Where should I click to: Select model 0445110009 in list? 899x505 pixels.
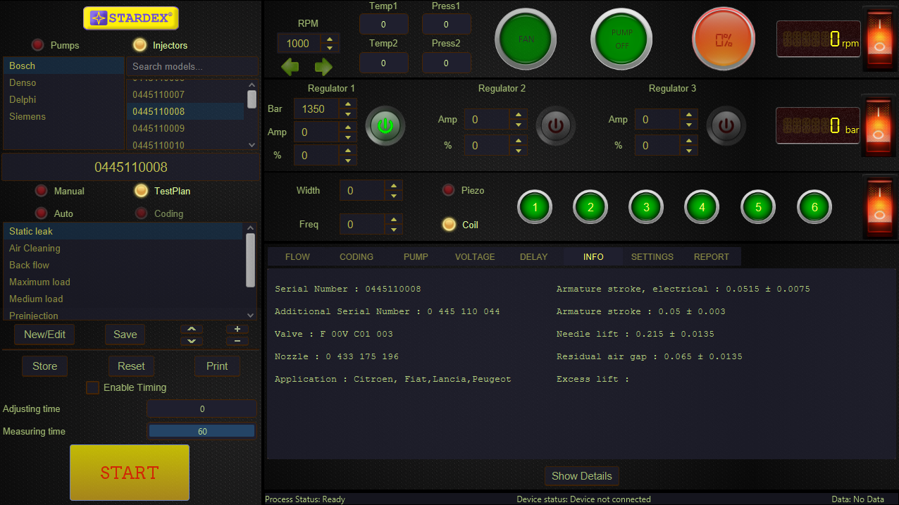pyautogui.click(x=185, y=128)
